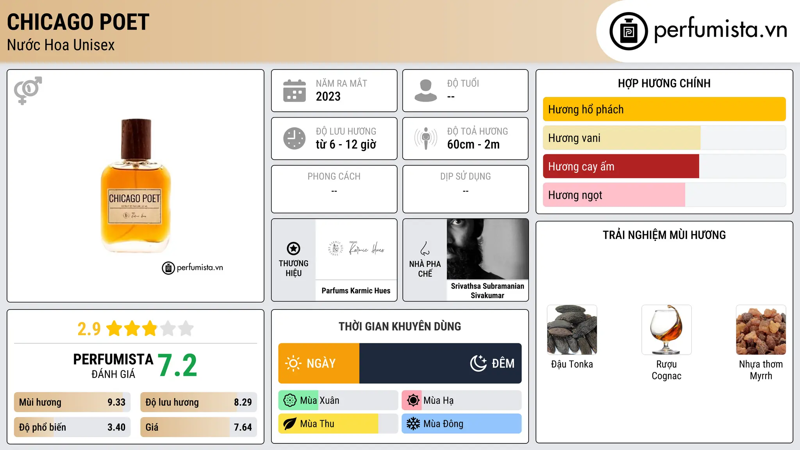
Task: Click the Độ lưu hương 8.29 score bar
Action: pyautogui.click(x=198, y=402)
